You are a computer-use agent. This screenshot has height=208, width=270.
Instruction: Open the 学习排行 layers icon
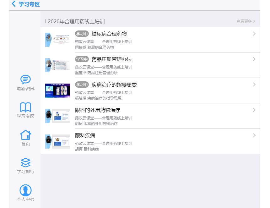point(25,162)
